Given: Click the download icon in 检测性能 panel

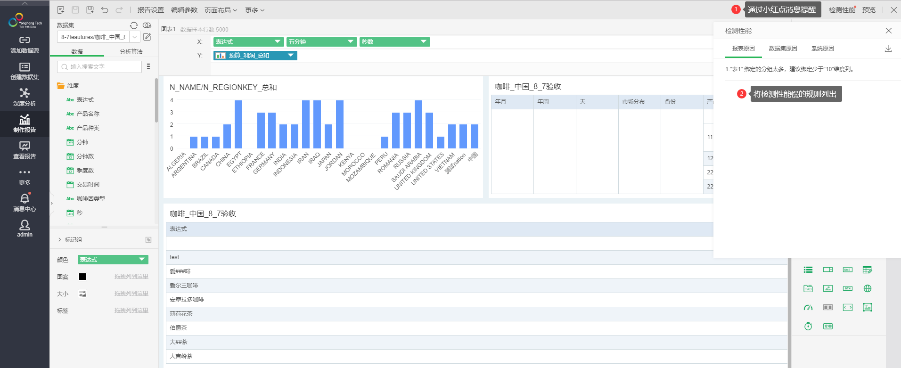Looking at the screenshot, I should 888,49.
